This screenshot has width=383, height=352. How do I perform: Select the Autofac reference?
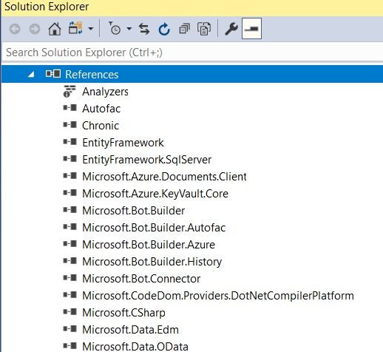tap(101, 109)
